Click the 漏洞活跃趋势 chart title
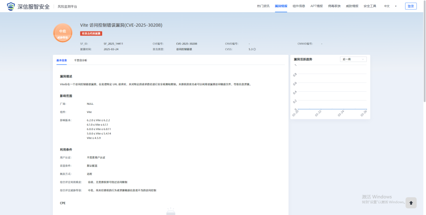 [303, 59]
